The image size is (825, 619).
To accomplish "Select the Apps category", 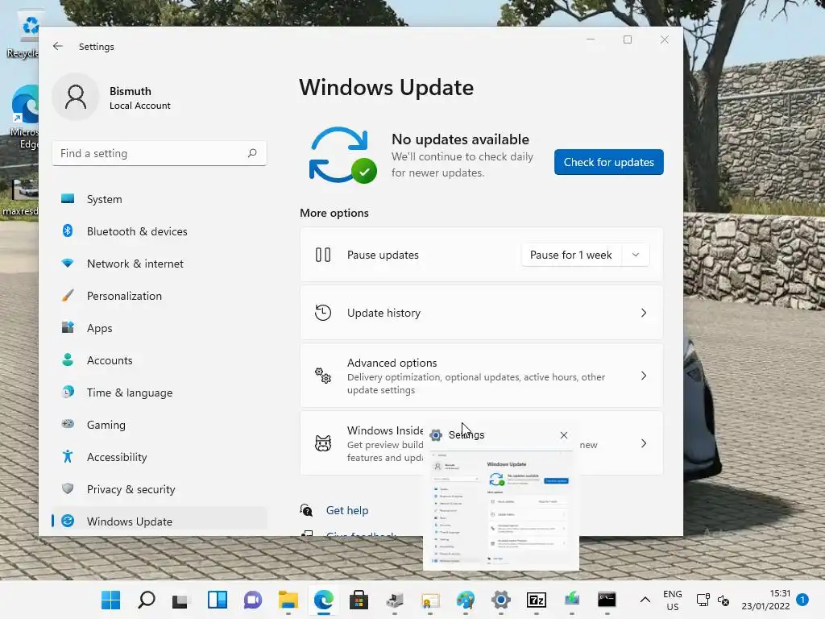I will tap(160, 328).
